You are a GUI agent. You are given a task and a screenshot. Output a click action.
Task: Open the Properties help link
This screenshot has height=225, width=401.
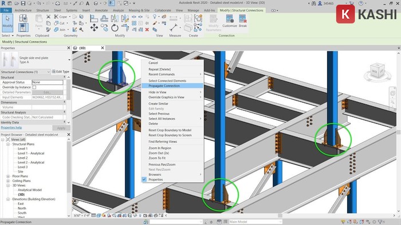pyautogui.click(x=11, y=127)
